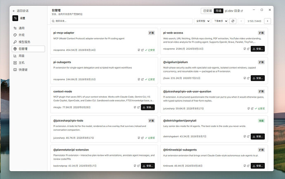Open GitHub repo for pi-subagents by nicopreme
The image size is (285, 179).
[139, 79]
